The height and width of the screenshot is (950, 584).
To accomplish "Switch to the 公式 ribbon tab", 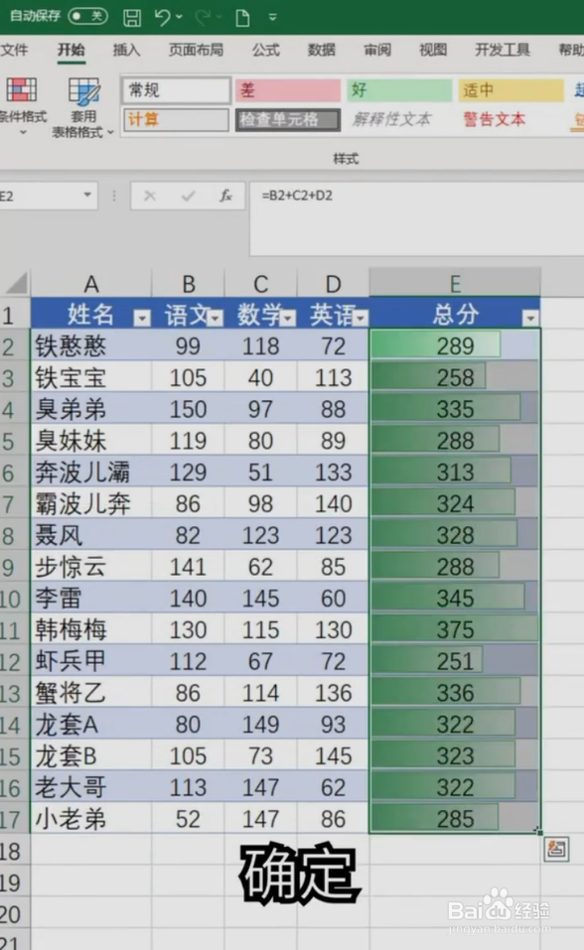I will [x=265, y=50].
